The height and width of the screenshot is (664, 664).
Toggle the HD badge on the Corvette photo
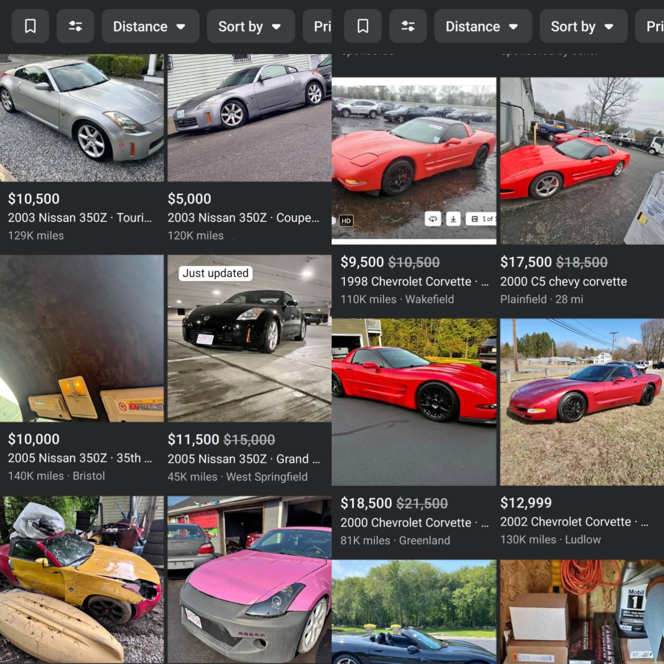(346, 221)
